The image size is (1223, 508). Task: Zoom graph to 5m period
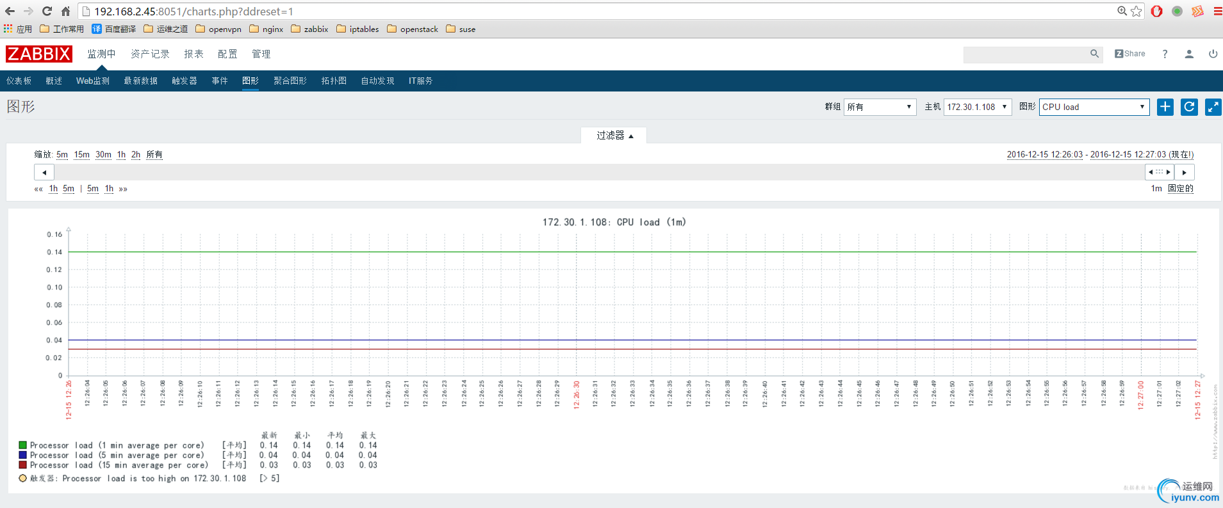[62, 154]
